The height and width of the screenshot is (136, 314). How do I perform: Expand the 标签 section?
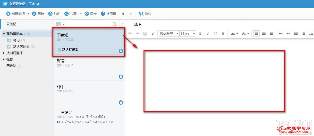tap(4, 60)
